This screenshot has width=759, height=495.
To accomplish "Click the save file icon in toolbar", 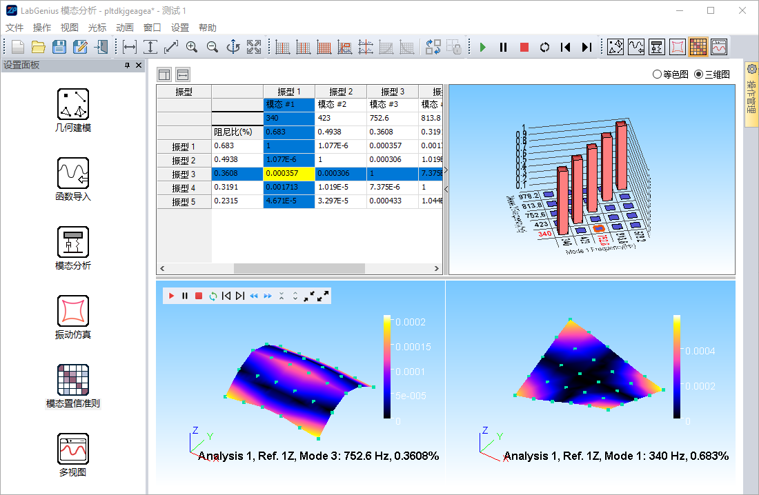I will coord(59,47).
